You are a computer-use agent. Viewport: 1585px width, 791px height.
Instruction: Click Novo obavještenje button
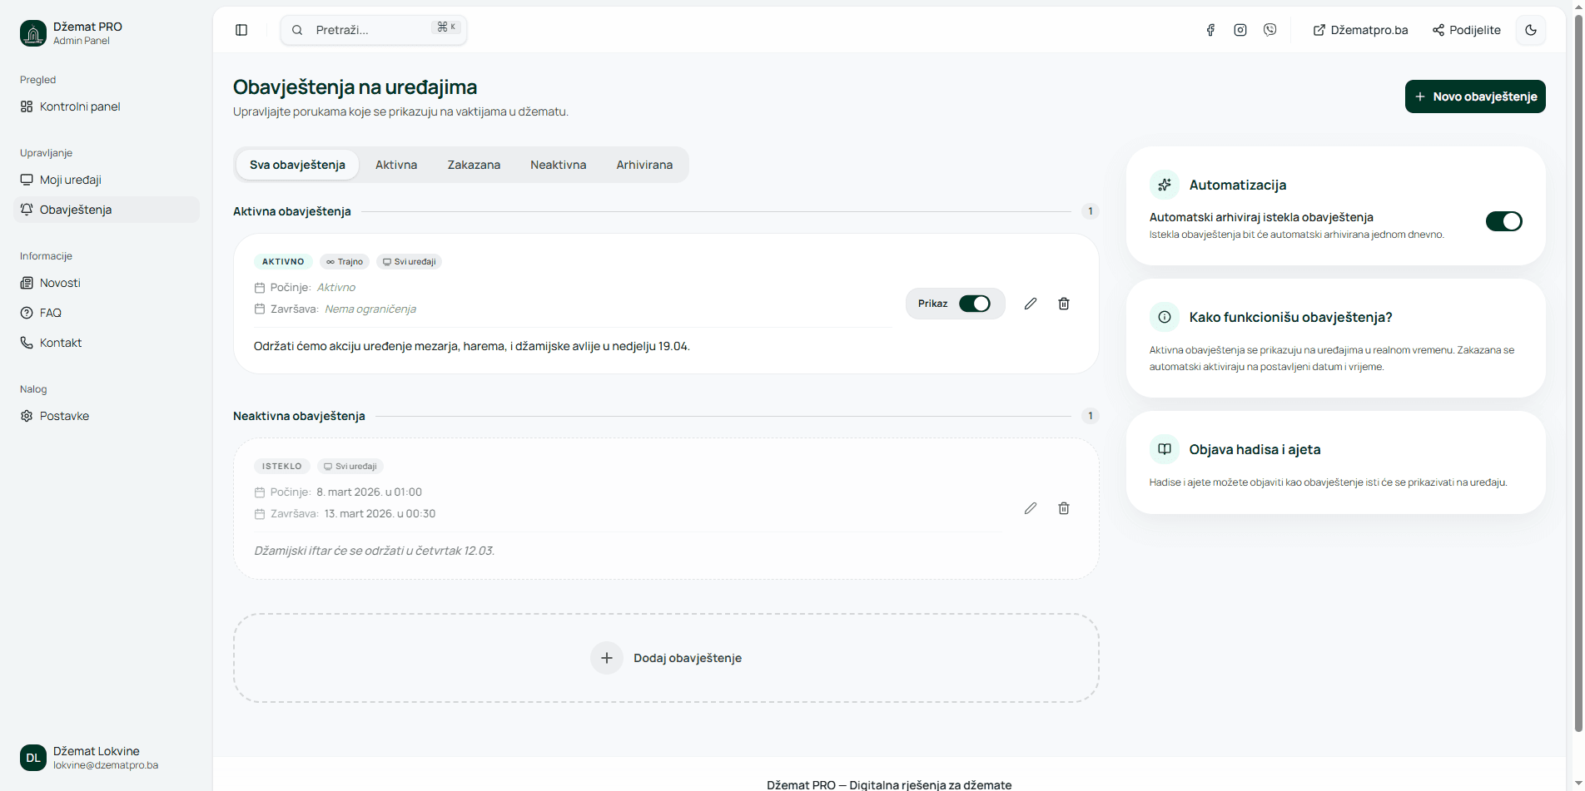pyautogui.click(x=1475, y=96)
